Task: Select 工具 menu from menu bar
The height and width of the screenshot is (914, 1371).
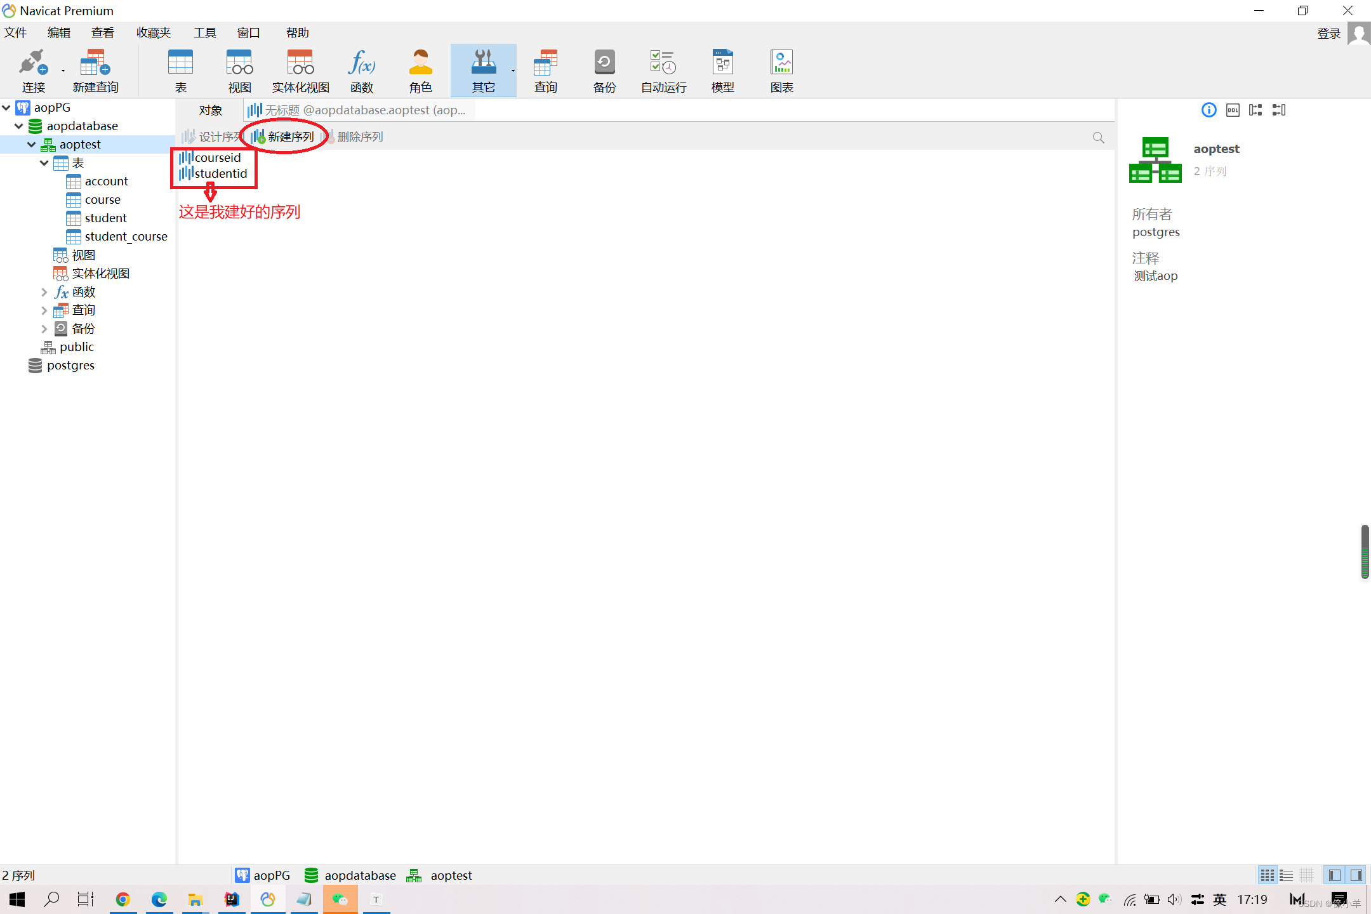Action: (x=204, y=32)
